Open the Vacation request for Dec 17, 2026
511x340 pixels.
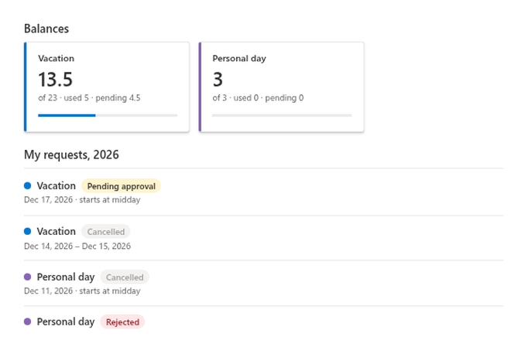[263, 192]
